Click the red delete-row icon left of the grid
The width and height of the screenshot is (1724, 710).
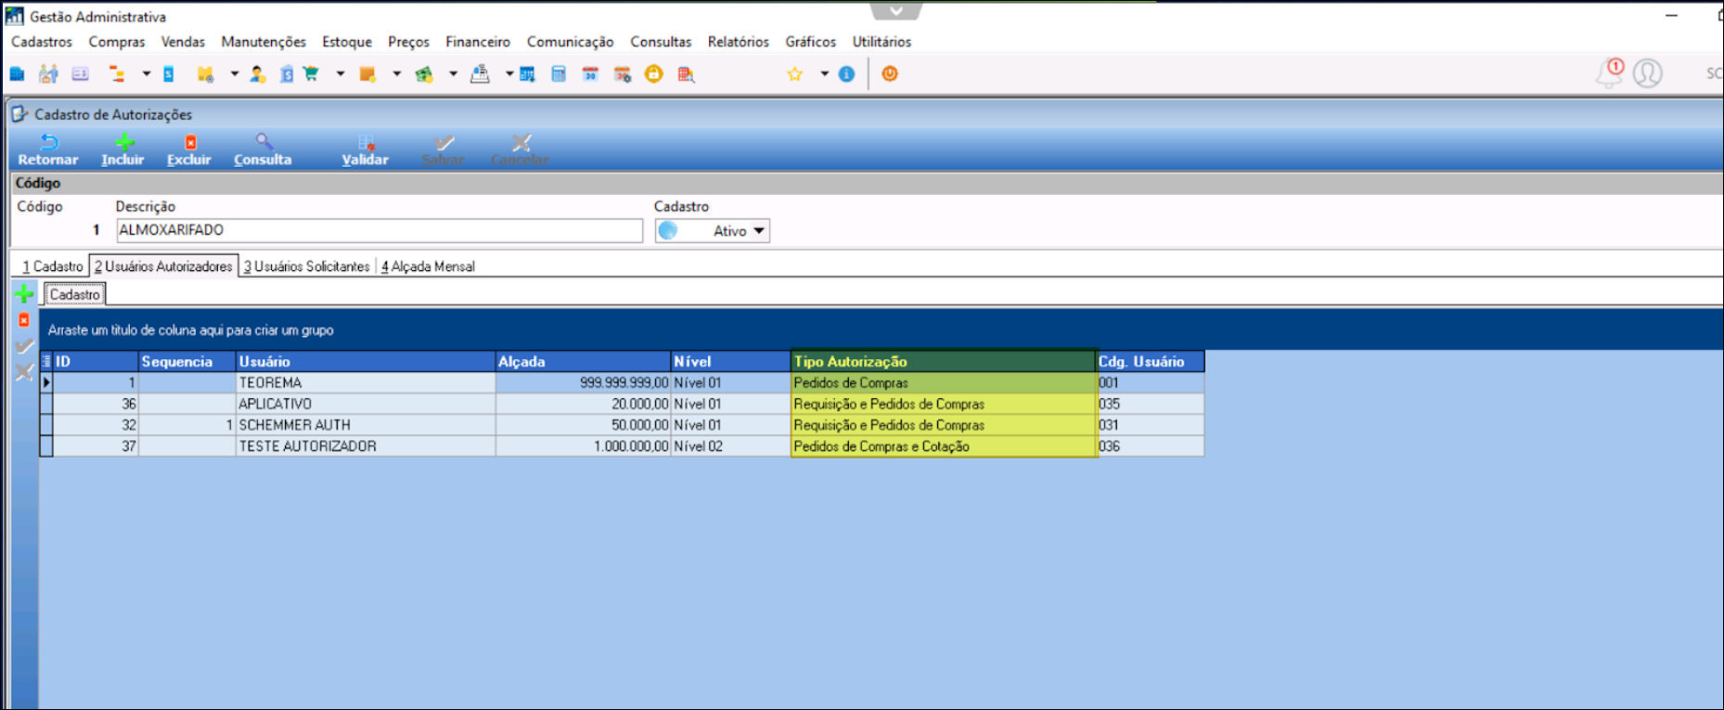coord(24,320)
